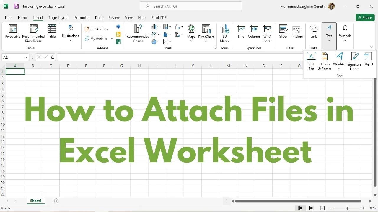Click Get Add-ins
Screen dimensions: 378x212
click(96, 29)
